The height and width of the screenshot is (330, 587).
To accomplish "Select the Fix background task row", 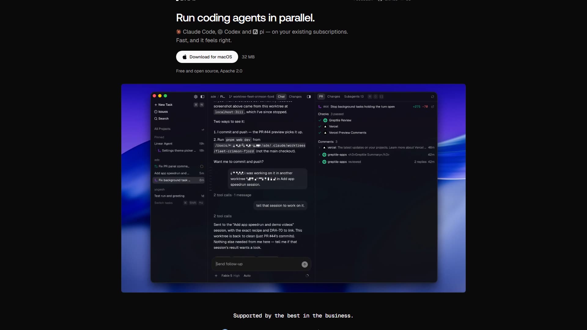I will pyautogui.click(x=179, y=180).
